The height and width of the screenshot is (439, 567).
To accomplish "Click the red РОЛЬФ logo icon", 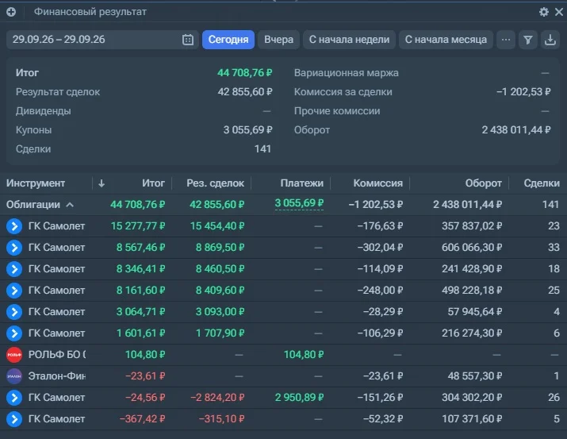I will point(14,355).
